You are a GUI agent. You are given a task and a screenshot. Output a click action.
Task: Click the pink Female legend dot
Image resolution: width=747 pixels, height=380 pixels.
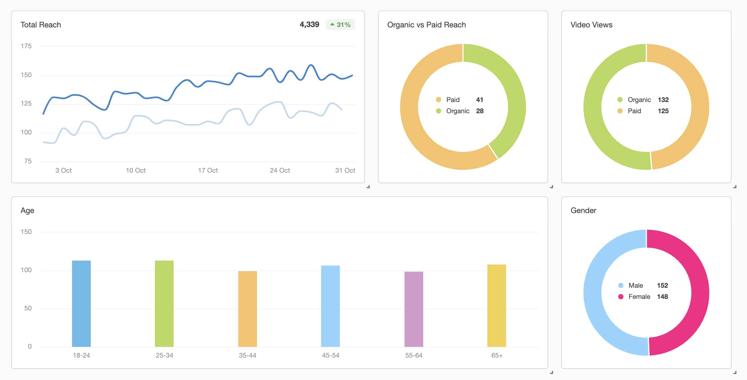(621, 297)
